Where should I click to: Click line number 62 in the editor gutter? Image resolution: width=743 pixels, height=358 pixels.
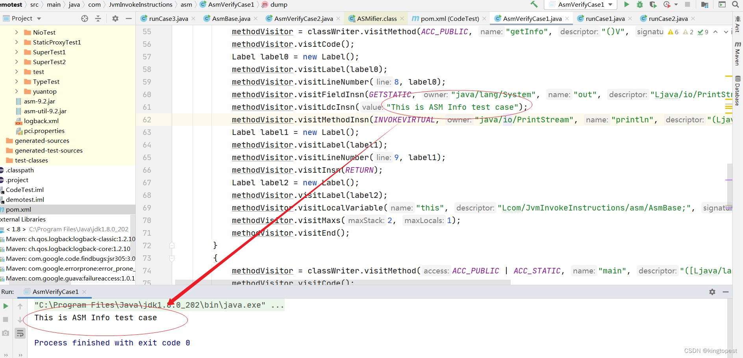[146, 120]
